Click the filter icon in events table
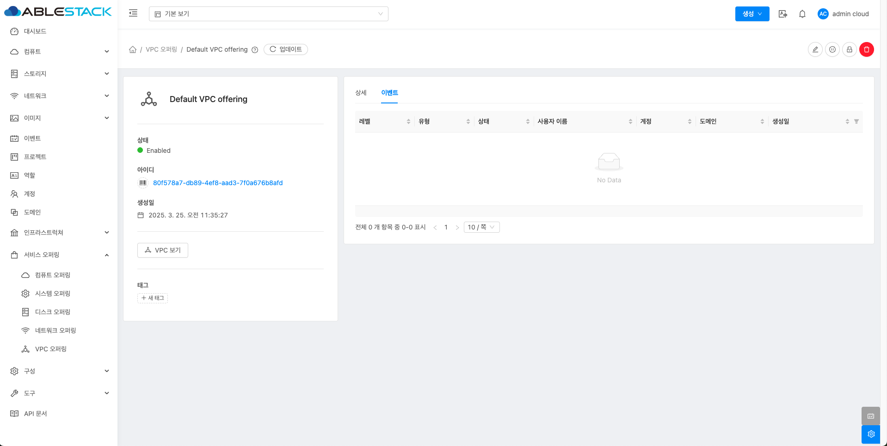Image resolution: width=887 pixels, height=446 pixels. coord(856,121)
